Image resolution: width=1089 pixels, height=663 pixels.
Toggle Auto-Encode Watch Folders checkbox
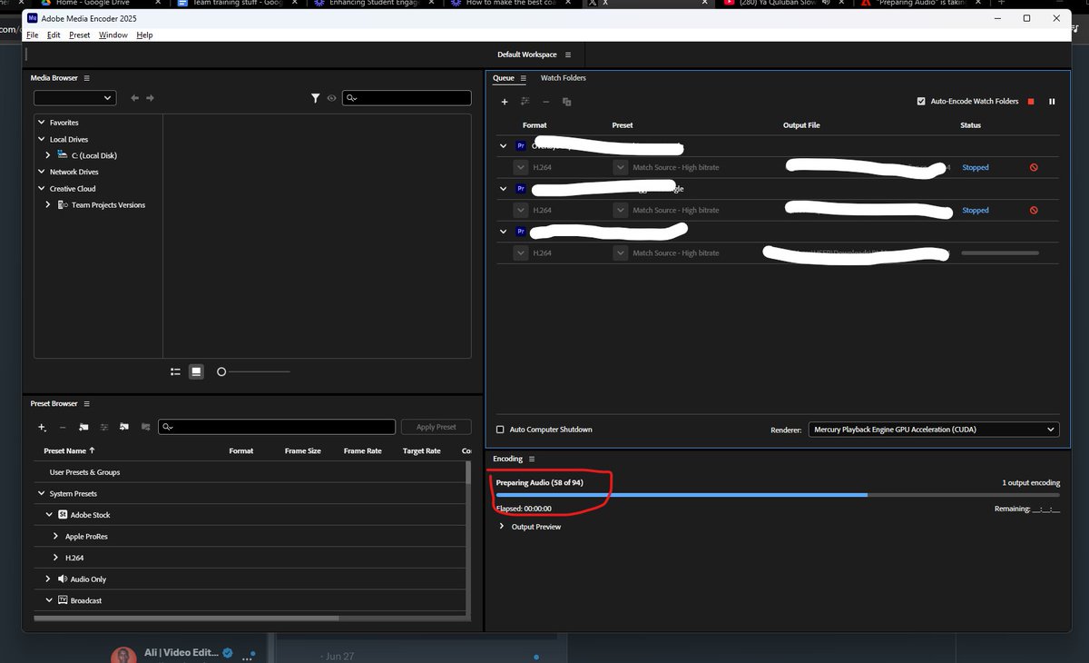tap(921, 102)
